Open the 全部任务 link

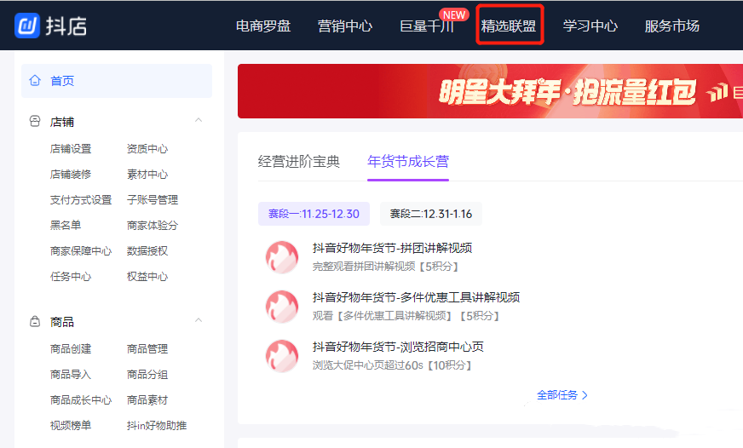click(562, 395)
